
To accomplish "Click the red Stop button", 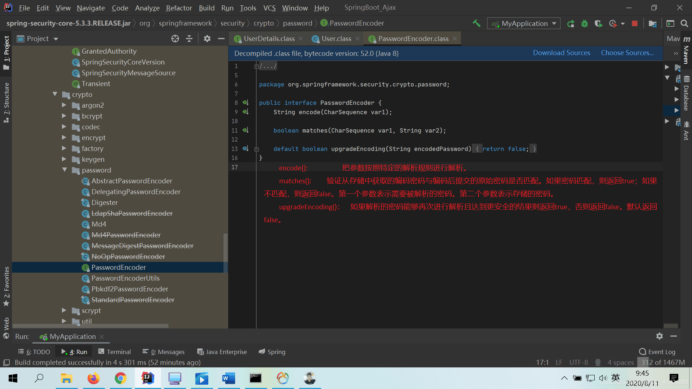I will pyautogui.click(x=635, y=24).
